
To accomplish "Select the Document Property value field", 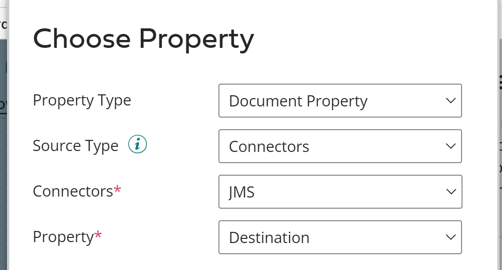I will pyautogui.click(x=298, y=100).
